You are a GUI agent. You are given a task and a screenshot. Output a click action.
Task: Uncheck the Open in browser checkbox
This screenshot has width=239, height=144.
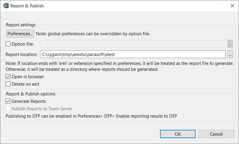8,76
